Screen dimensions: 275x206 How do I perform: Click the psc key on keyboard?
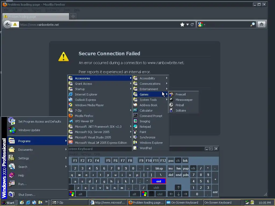(171, 161)
